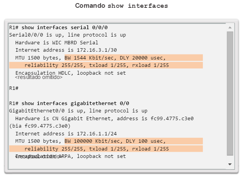Click the 'GigabitEthernet0/0 is up' status line

click(78, 111)
